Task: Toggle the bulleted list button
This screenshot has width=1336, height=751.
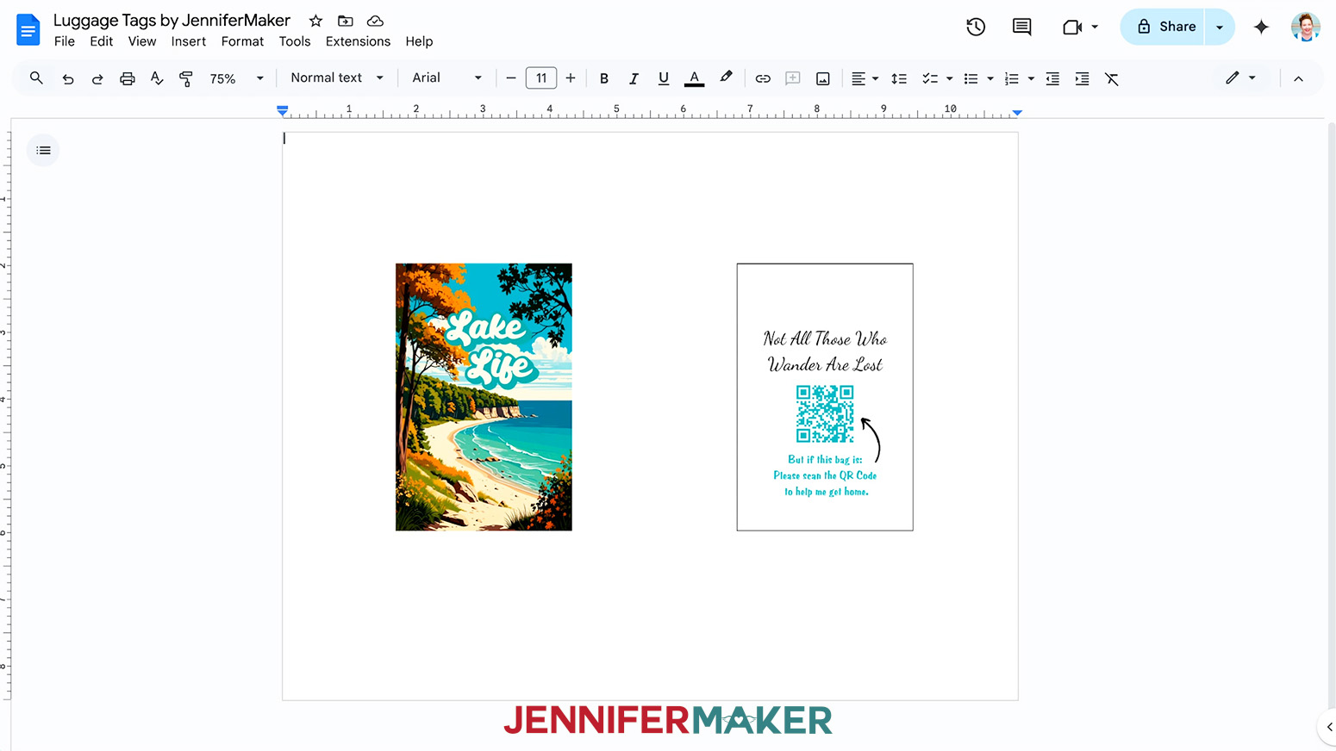Action: 971,78
